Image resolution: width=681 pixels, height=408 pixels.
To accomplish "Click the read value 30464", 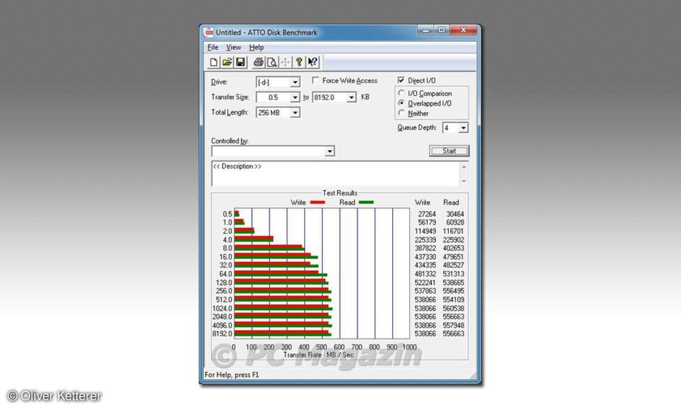I will [x=455, y=214].
